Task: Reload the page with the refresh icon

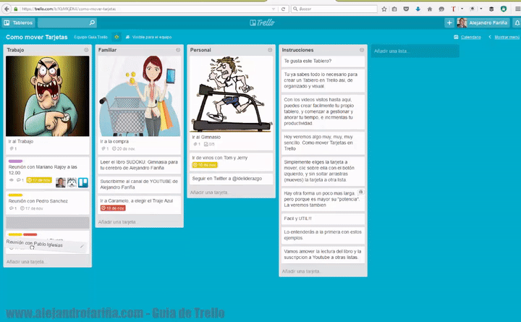Action: pos(283,9)
